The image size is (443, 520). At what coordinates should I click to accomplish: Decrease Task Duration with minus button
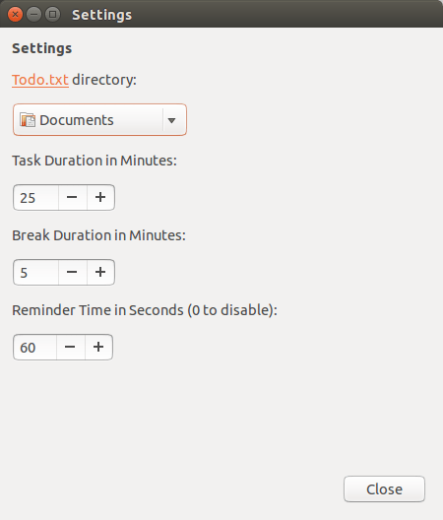click(72, 198)
